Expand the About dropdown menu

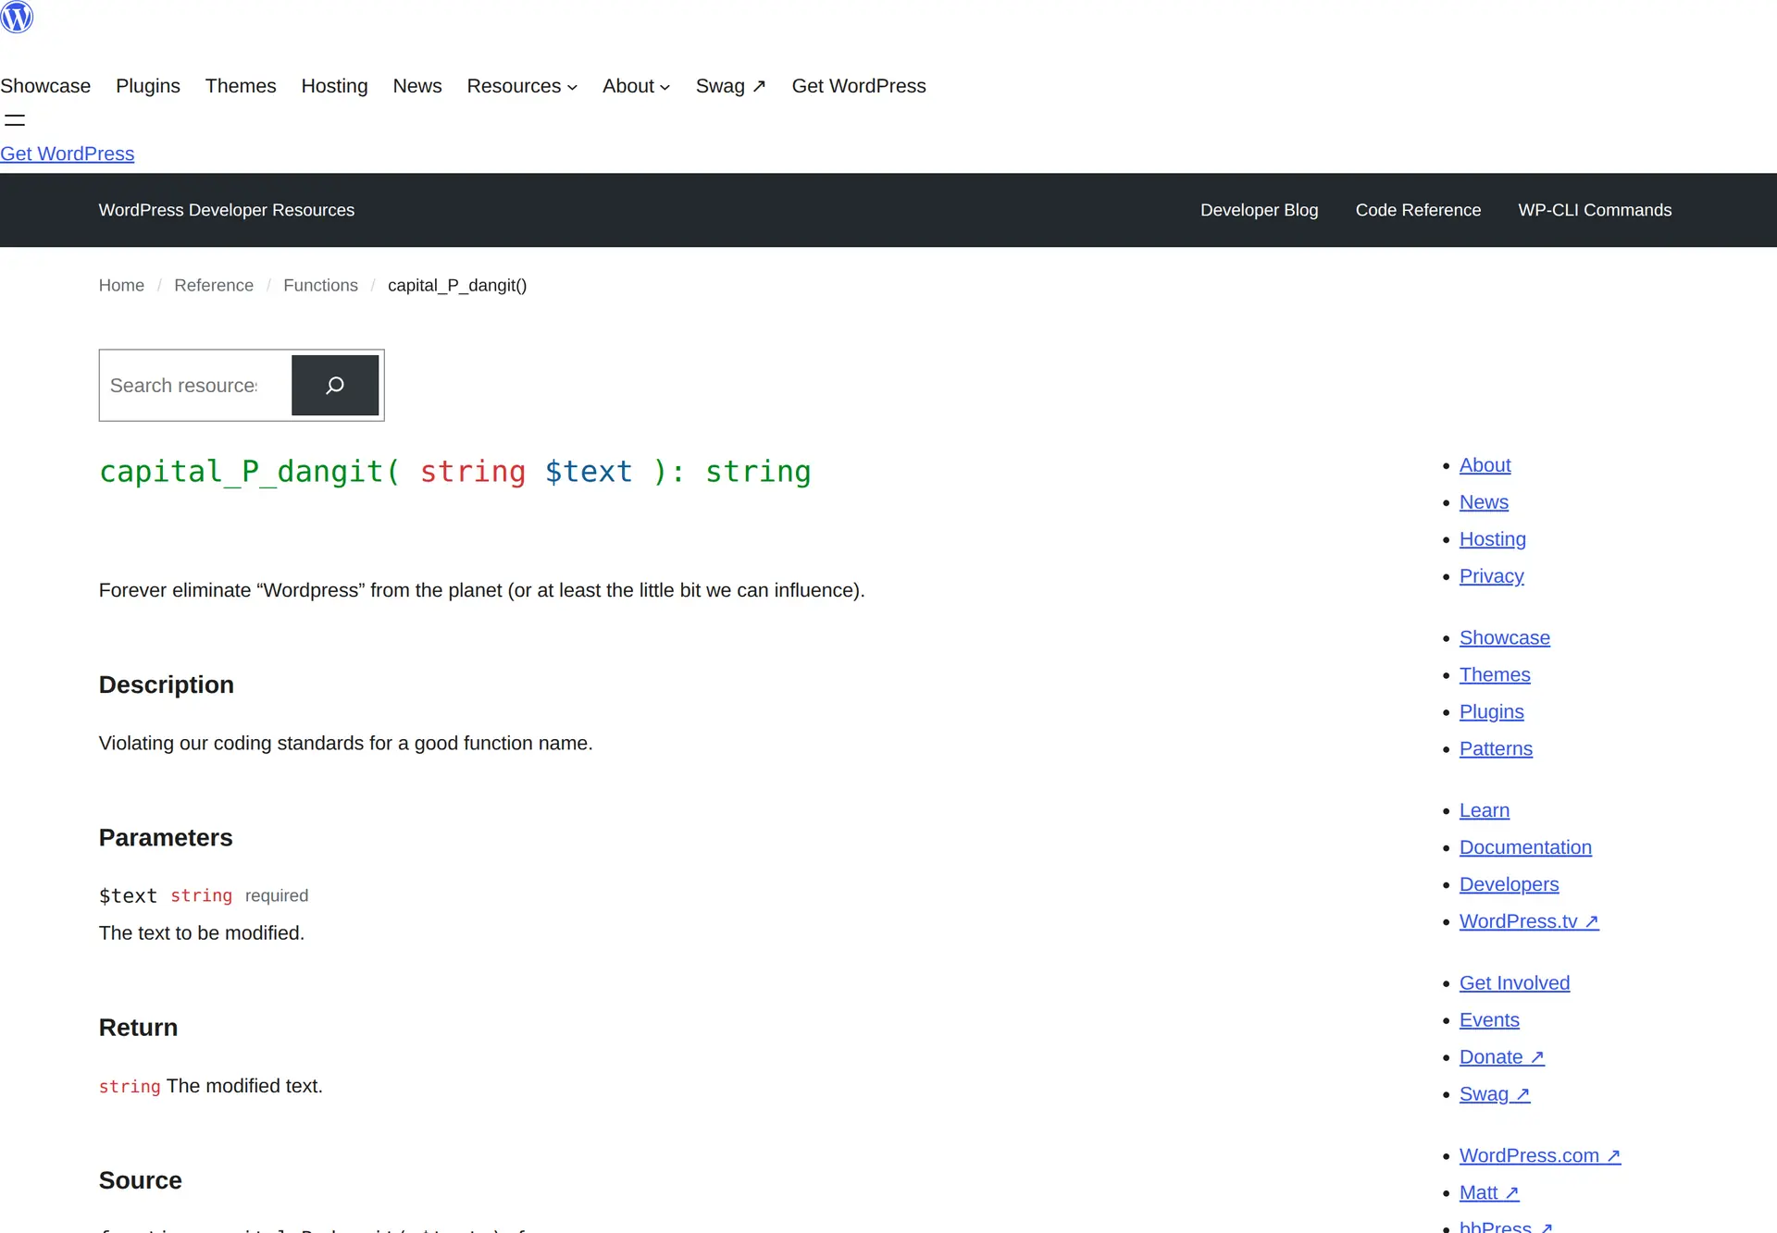click(x=636, y=86)
